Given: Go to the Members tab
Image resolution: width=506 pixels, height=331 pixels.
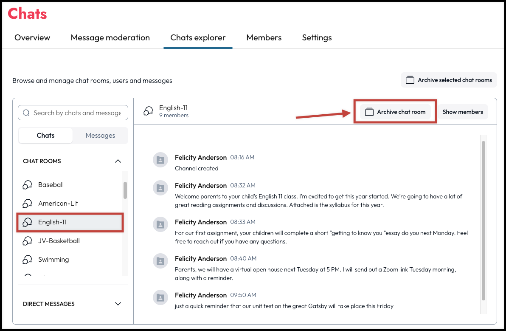Looking at the screenshot, I should (264, 38).
